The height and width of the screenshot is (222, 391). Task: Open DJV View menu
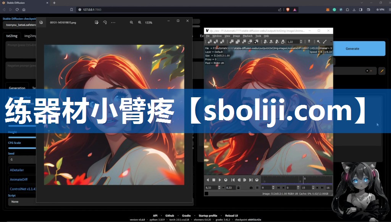pyautogui.click(x=227, y=36)
